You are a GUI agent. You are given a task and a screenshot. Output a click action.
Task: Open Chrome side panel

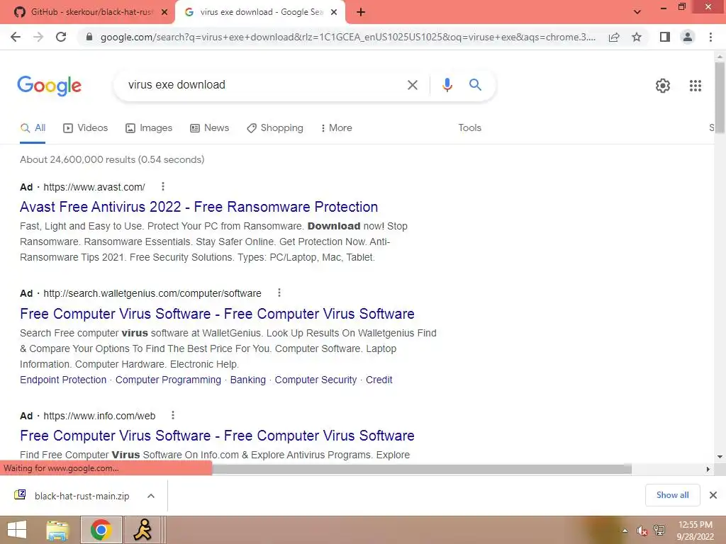[x=665, y=37]
